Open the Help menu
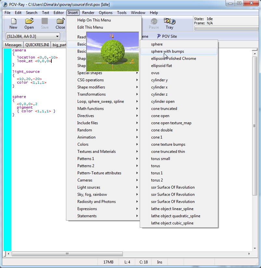This screenshot has width=261, height=268. [154, 13]
